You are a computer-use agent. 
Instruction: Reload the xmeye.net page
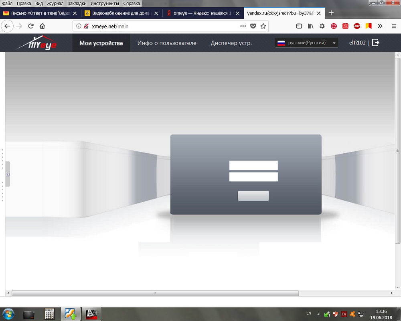pos(30,26)
